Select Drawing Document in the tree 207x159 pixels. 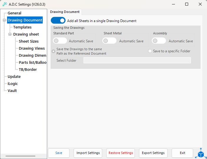pyautogui.click(x=25, y=20)
